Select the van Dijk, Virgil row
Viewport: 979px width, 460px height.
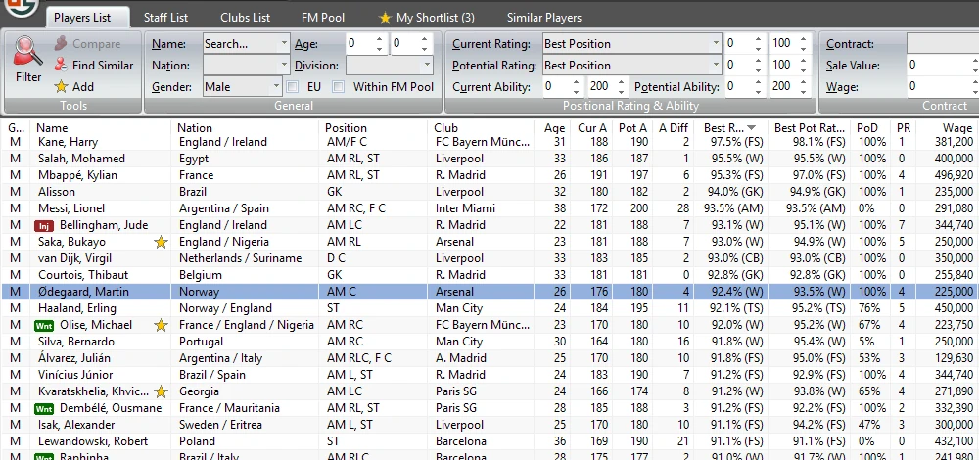pos(489,258)
